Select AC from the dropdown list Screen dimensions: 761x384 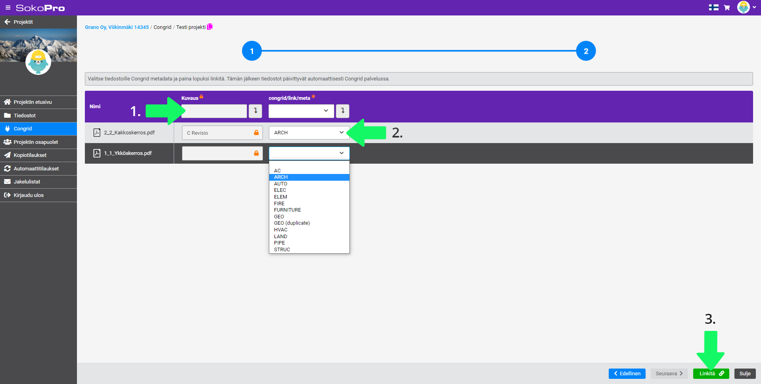(x=309, y=170)
